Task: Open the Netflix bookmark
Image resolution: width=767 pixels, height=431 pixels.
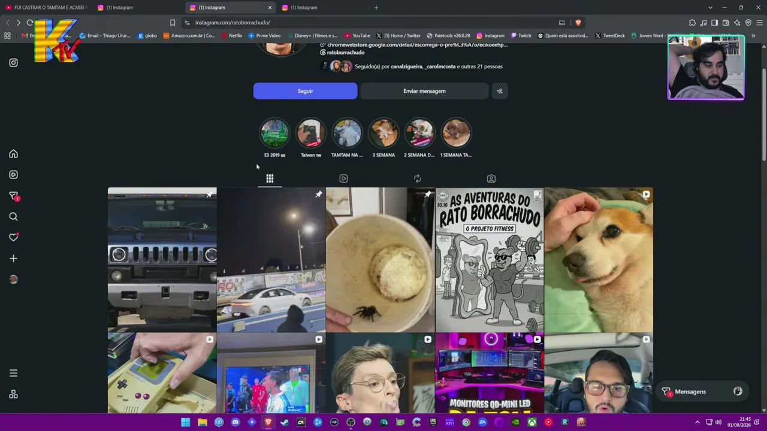Action: (231, 36)
